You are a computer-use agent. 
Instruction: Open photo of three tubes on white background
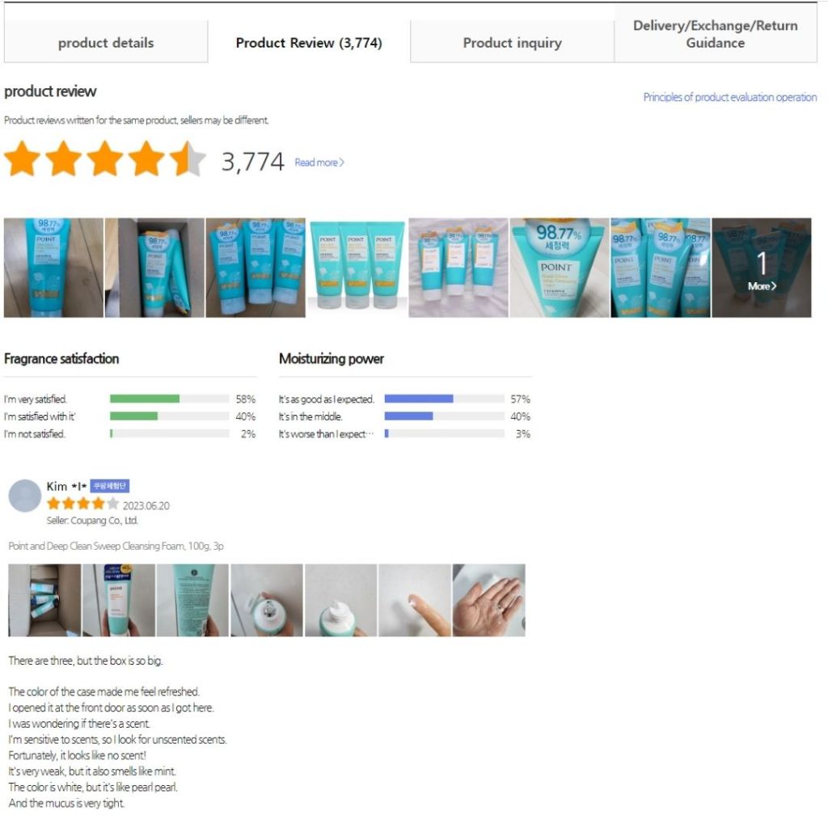pos(357,268)
